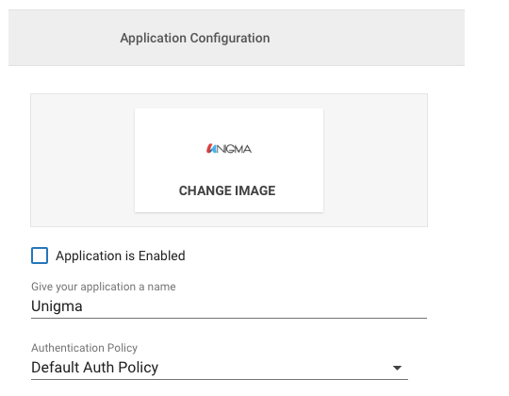Click the Application Configuration header title
The height and width of the screenshot is (396, 509).
coord(195,38)
